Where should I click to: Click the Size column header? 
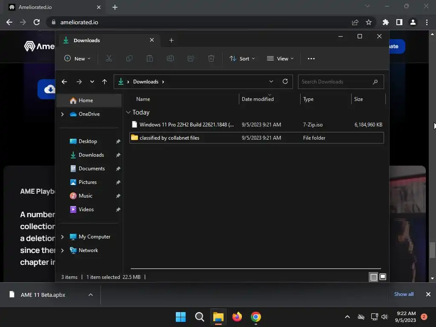[368, 99]
